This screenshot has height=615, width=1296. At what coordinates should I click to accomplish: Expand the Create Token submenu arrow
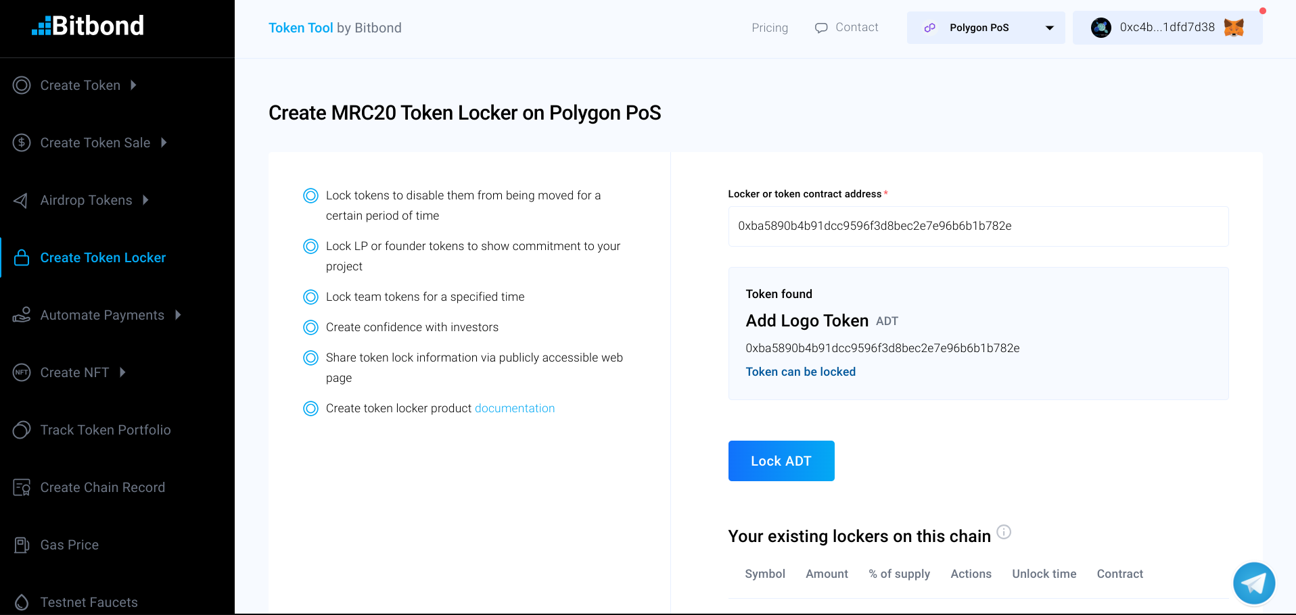[x=133, y=85]
